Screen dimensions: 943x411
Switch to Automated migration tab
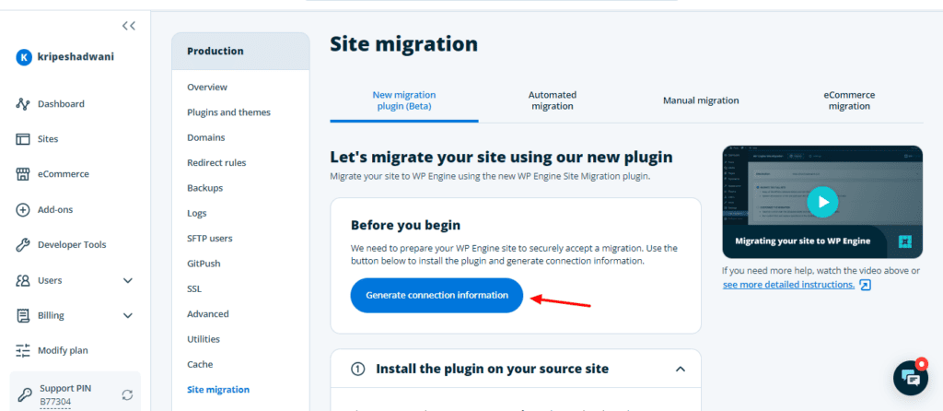(x=553, y=100)
